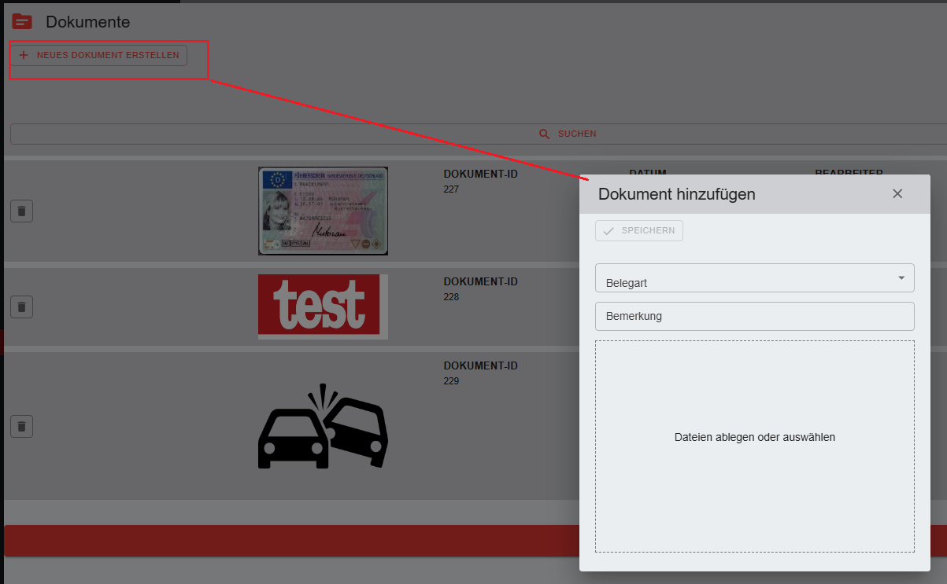Click the checkmark icon beside Speichern
The image size is (947, 584).
coord(609,230)
